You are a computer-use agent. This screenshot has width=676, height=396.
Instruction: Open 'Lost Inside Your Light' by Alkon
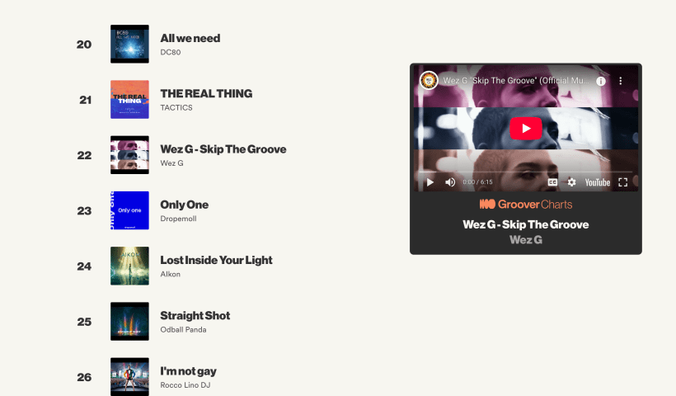216,260
